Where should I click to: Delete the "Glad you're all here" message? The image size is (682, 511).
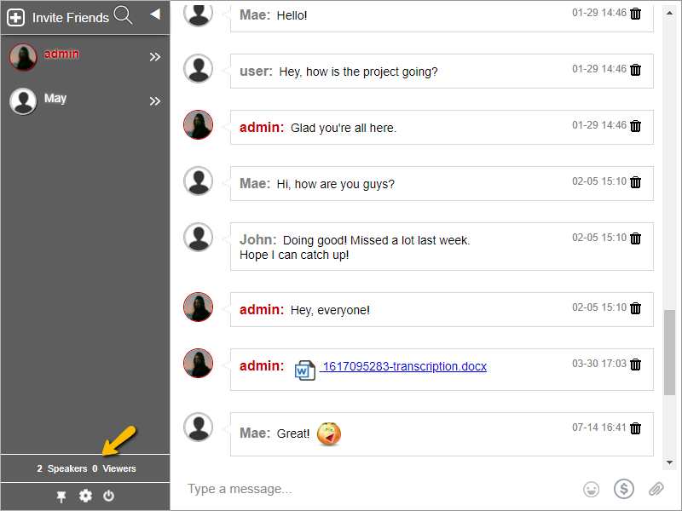tap(635, 125)
